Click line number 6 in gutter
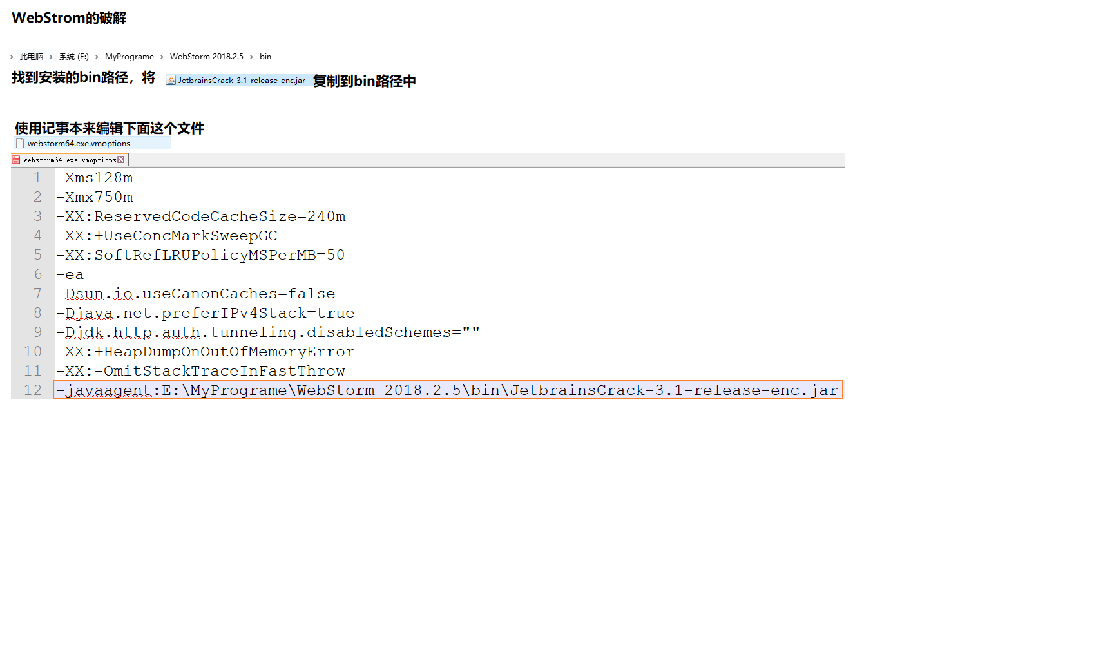Screen dimensions: 1094x670 (x=37, y=274)
